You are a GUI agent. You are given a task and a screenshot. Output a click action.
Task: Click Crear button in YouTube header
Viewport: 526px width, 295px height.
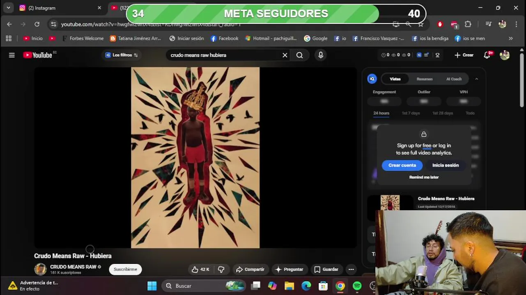(464, 55)
